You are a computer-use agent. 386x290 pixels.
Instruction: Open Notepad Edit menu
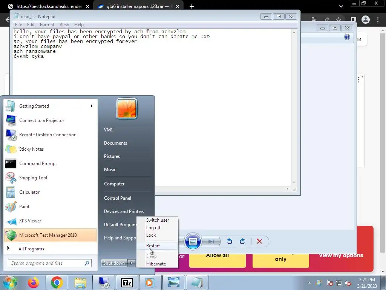click(x=31, y=25)
